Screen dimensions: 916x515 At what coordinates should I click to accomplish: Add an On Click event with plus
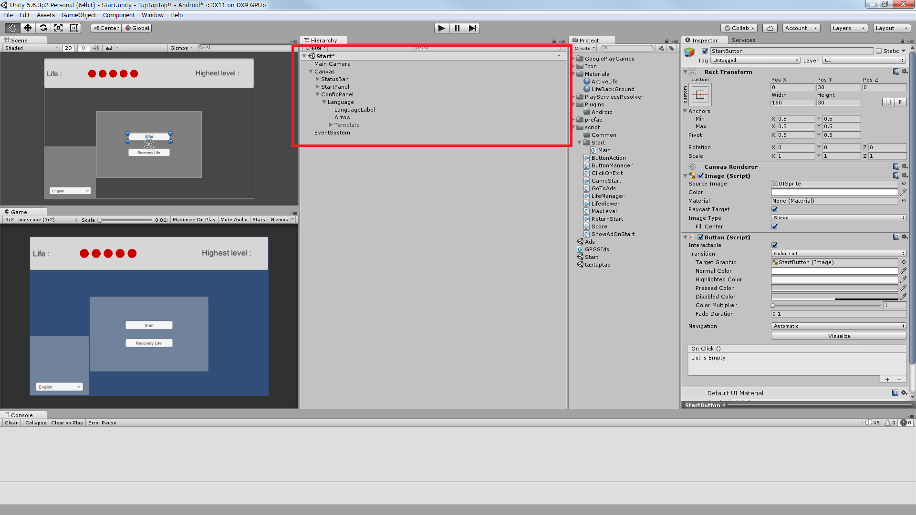[887, 380]
